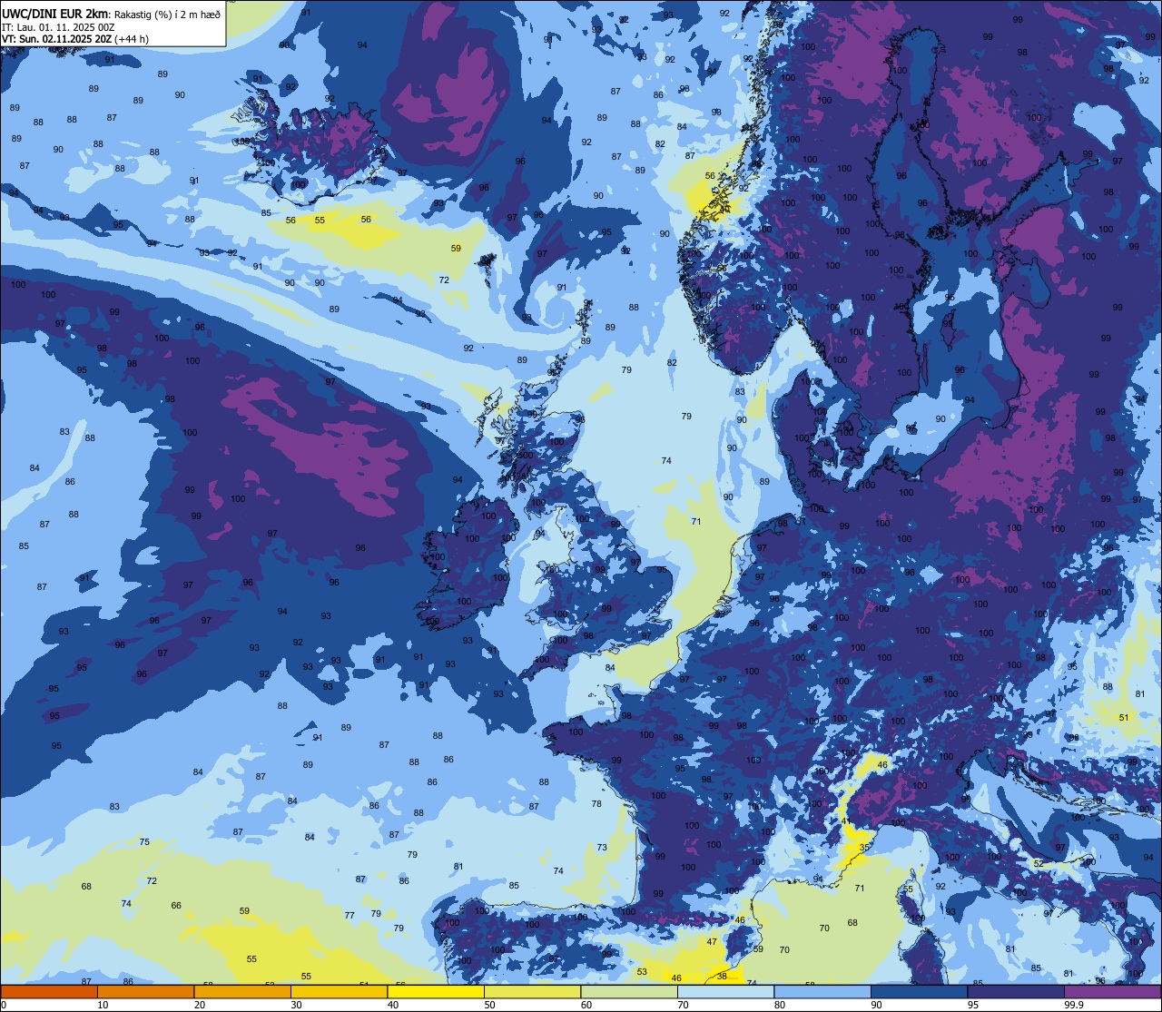Image resolution: width=1162 pixels, height=1012 pixels.
Task: Click the legend tick label '30'
Action: tap(296, 1005)
